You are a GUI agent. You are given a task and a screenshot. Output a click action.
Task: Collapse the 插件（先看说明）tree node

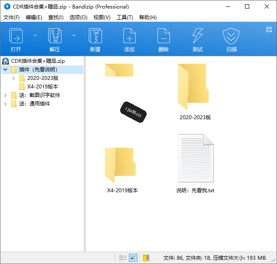[x=6, y=70]
